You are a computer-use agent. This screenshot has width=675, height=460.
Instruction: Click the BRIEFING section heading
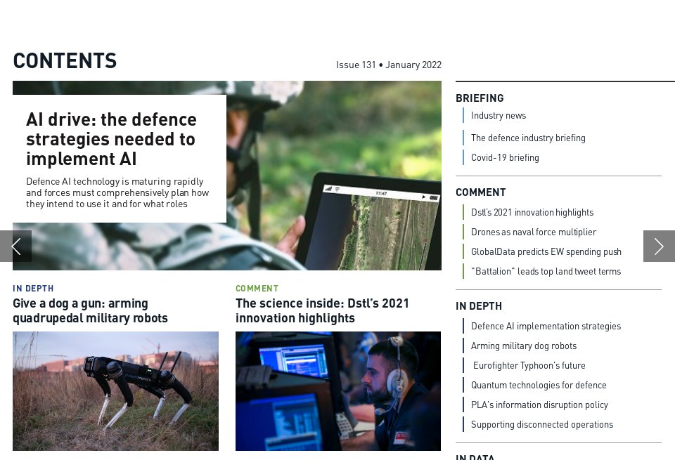coord(480,98)
